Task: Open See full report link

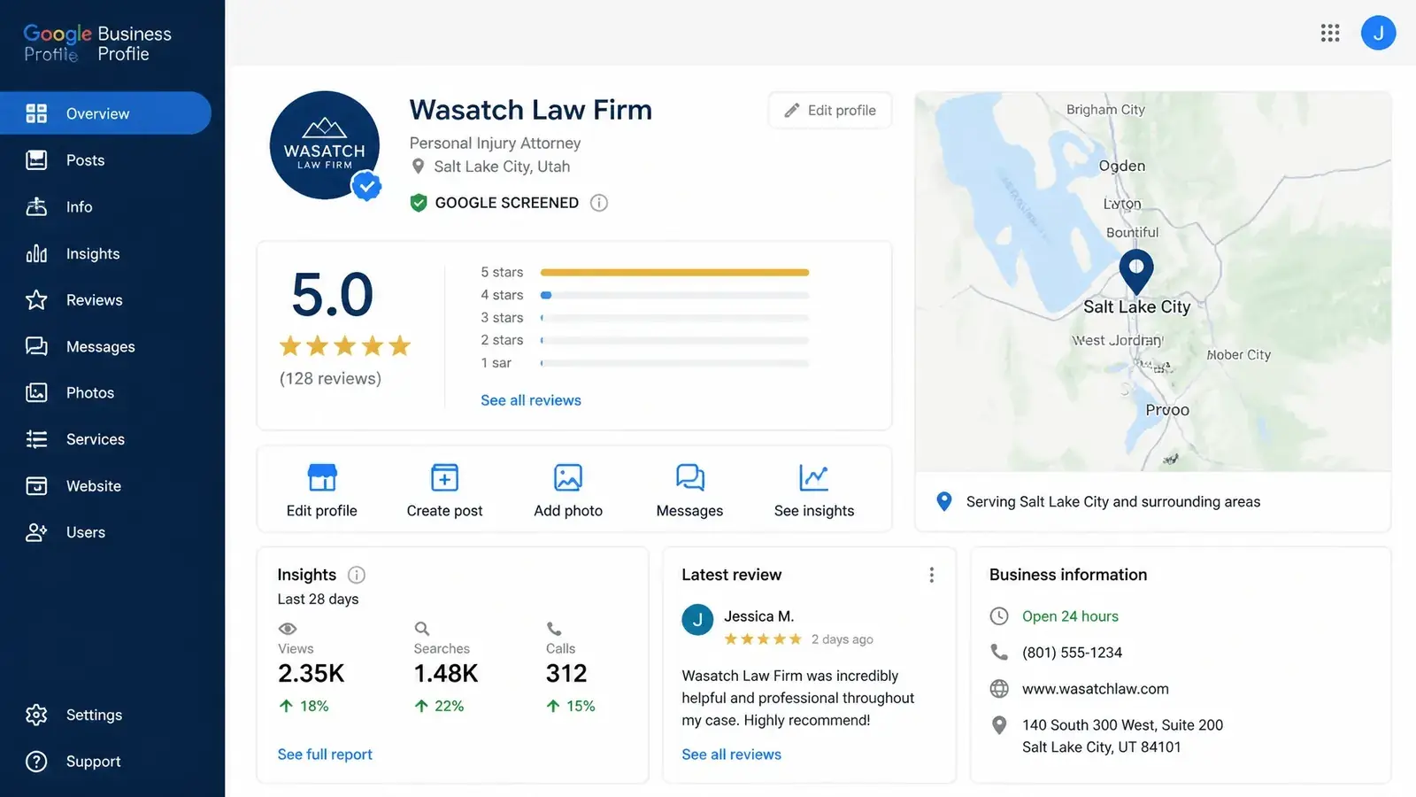Action: [x=325, y=754]
